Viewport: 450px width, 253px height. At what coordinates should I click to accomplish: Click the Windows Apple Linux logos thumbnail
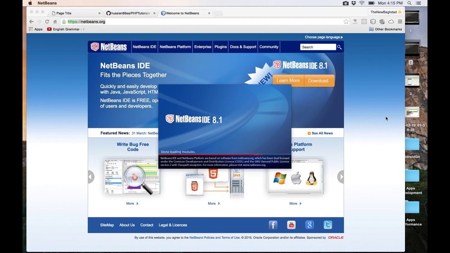coord(295,176)
